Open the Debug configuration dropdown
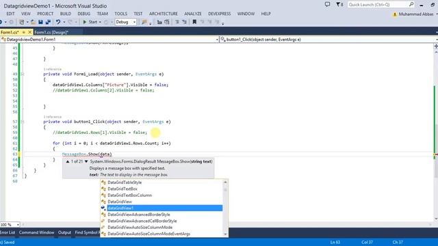Image resolution: width=438 pixels, height=246 pixels. click(x=126, y=22)
